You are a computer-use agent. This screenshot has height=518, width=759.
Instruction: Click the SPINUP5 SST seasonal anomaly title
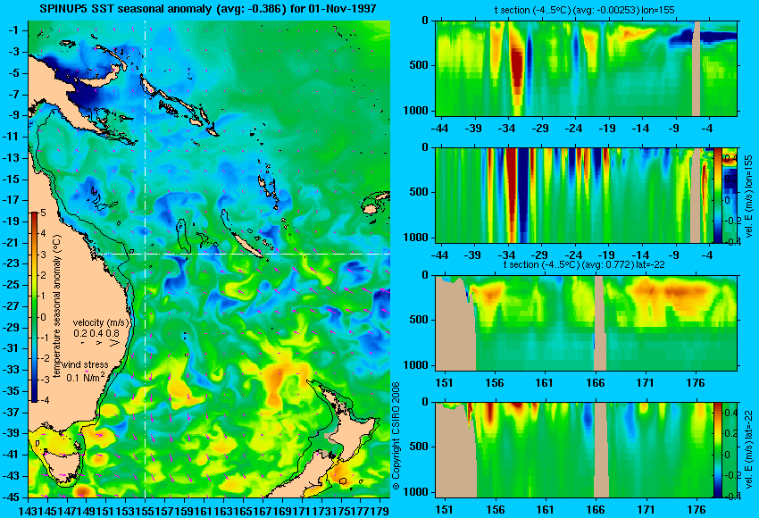pos(208,9)
